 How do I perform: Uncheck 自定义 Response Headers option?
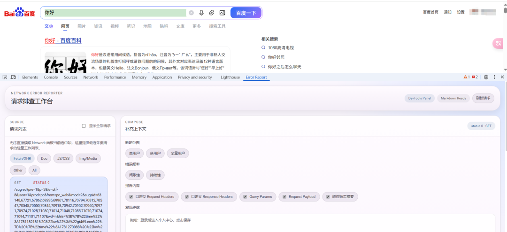point(186,197)
